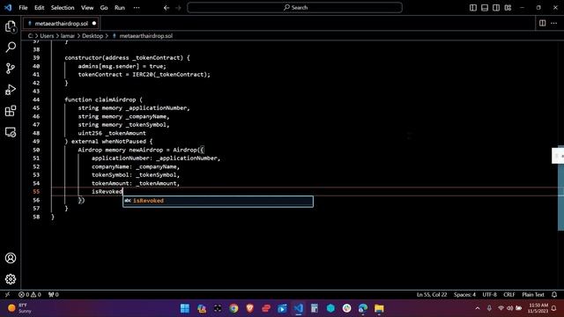Click the Search command center box
Image resolution: width=564 pixels, height=317 pixels.
point(294,8)
